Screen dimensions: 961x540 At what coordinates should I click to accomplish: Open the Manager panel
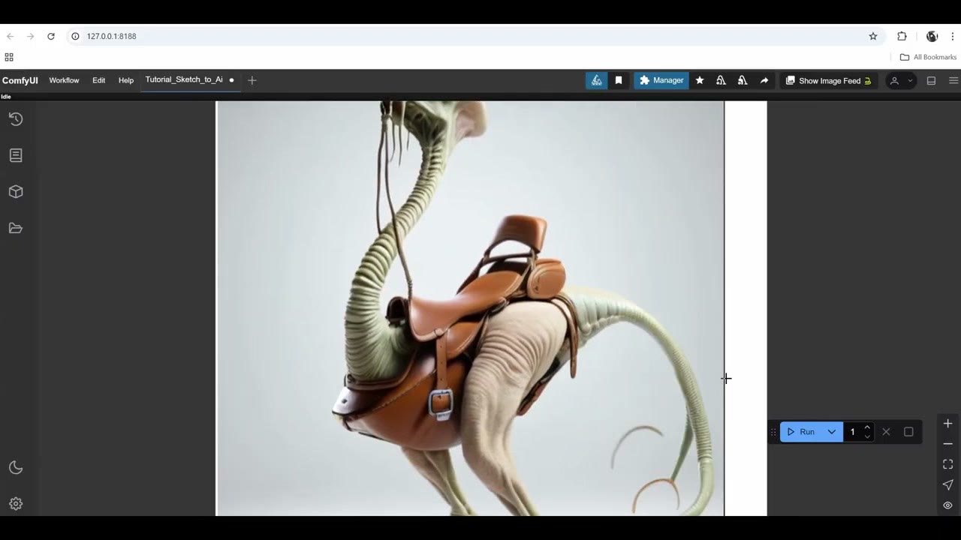[x=661, y=80]
